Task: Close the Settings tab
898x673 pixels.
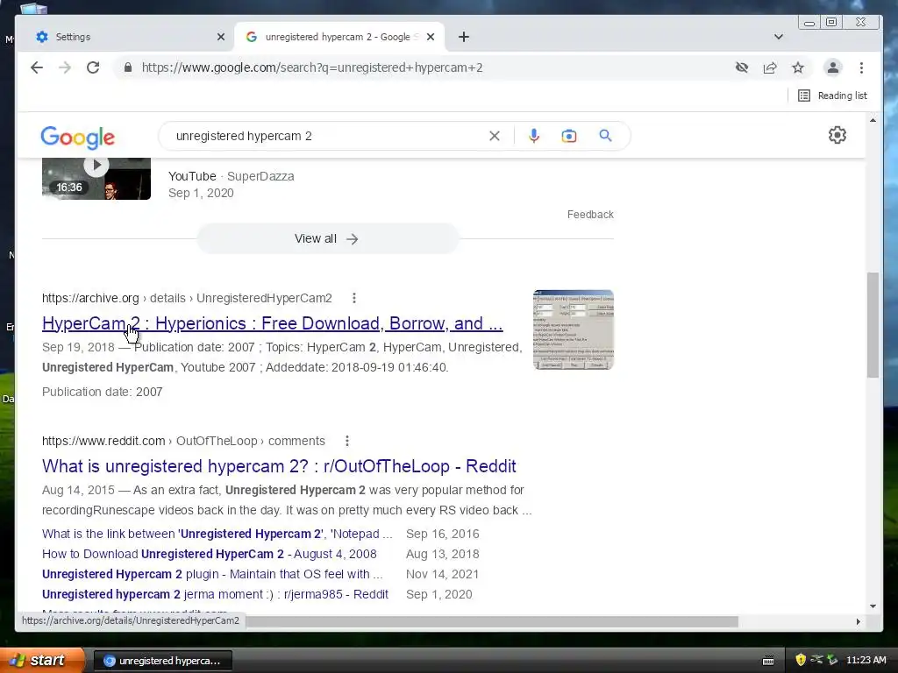Action: [x=221, y=37]
